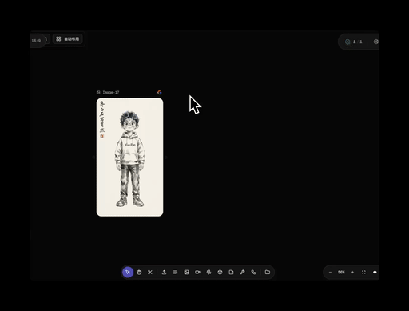This screenshot has height=311, width=409.
Task: Click the fit-to-screen frame icon
Action: coord(363,272)
